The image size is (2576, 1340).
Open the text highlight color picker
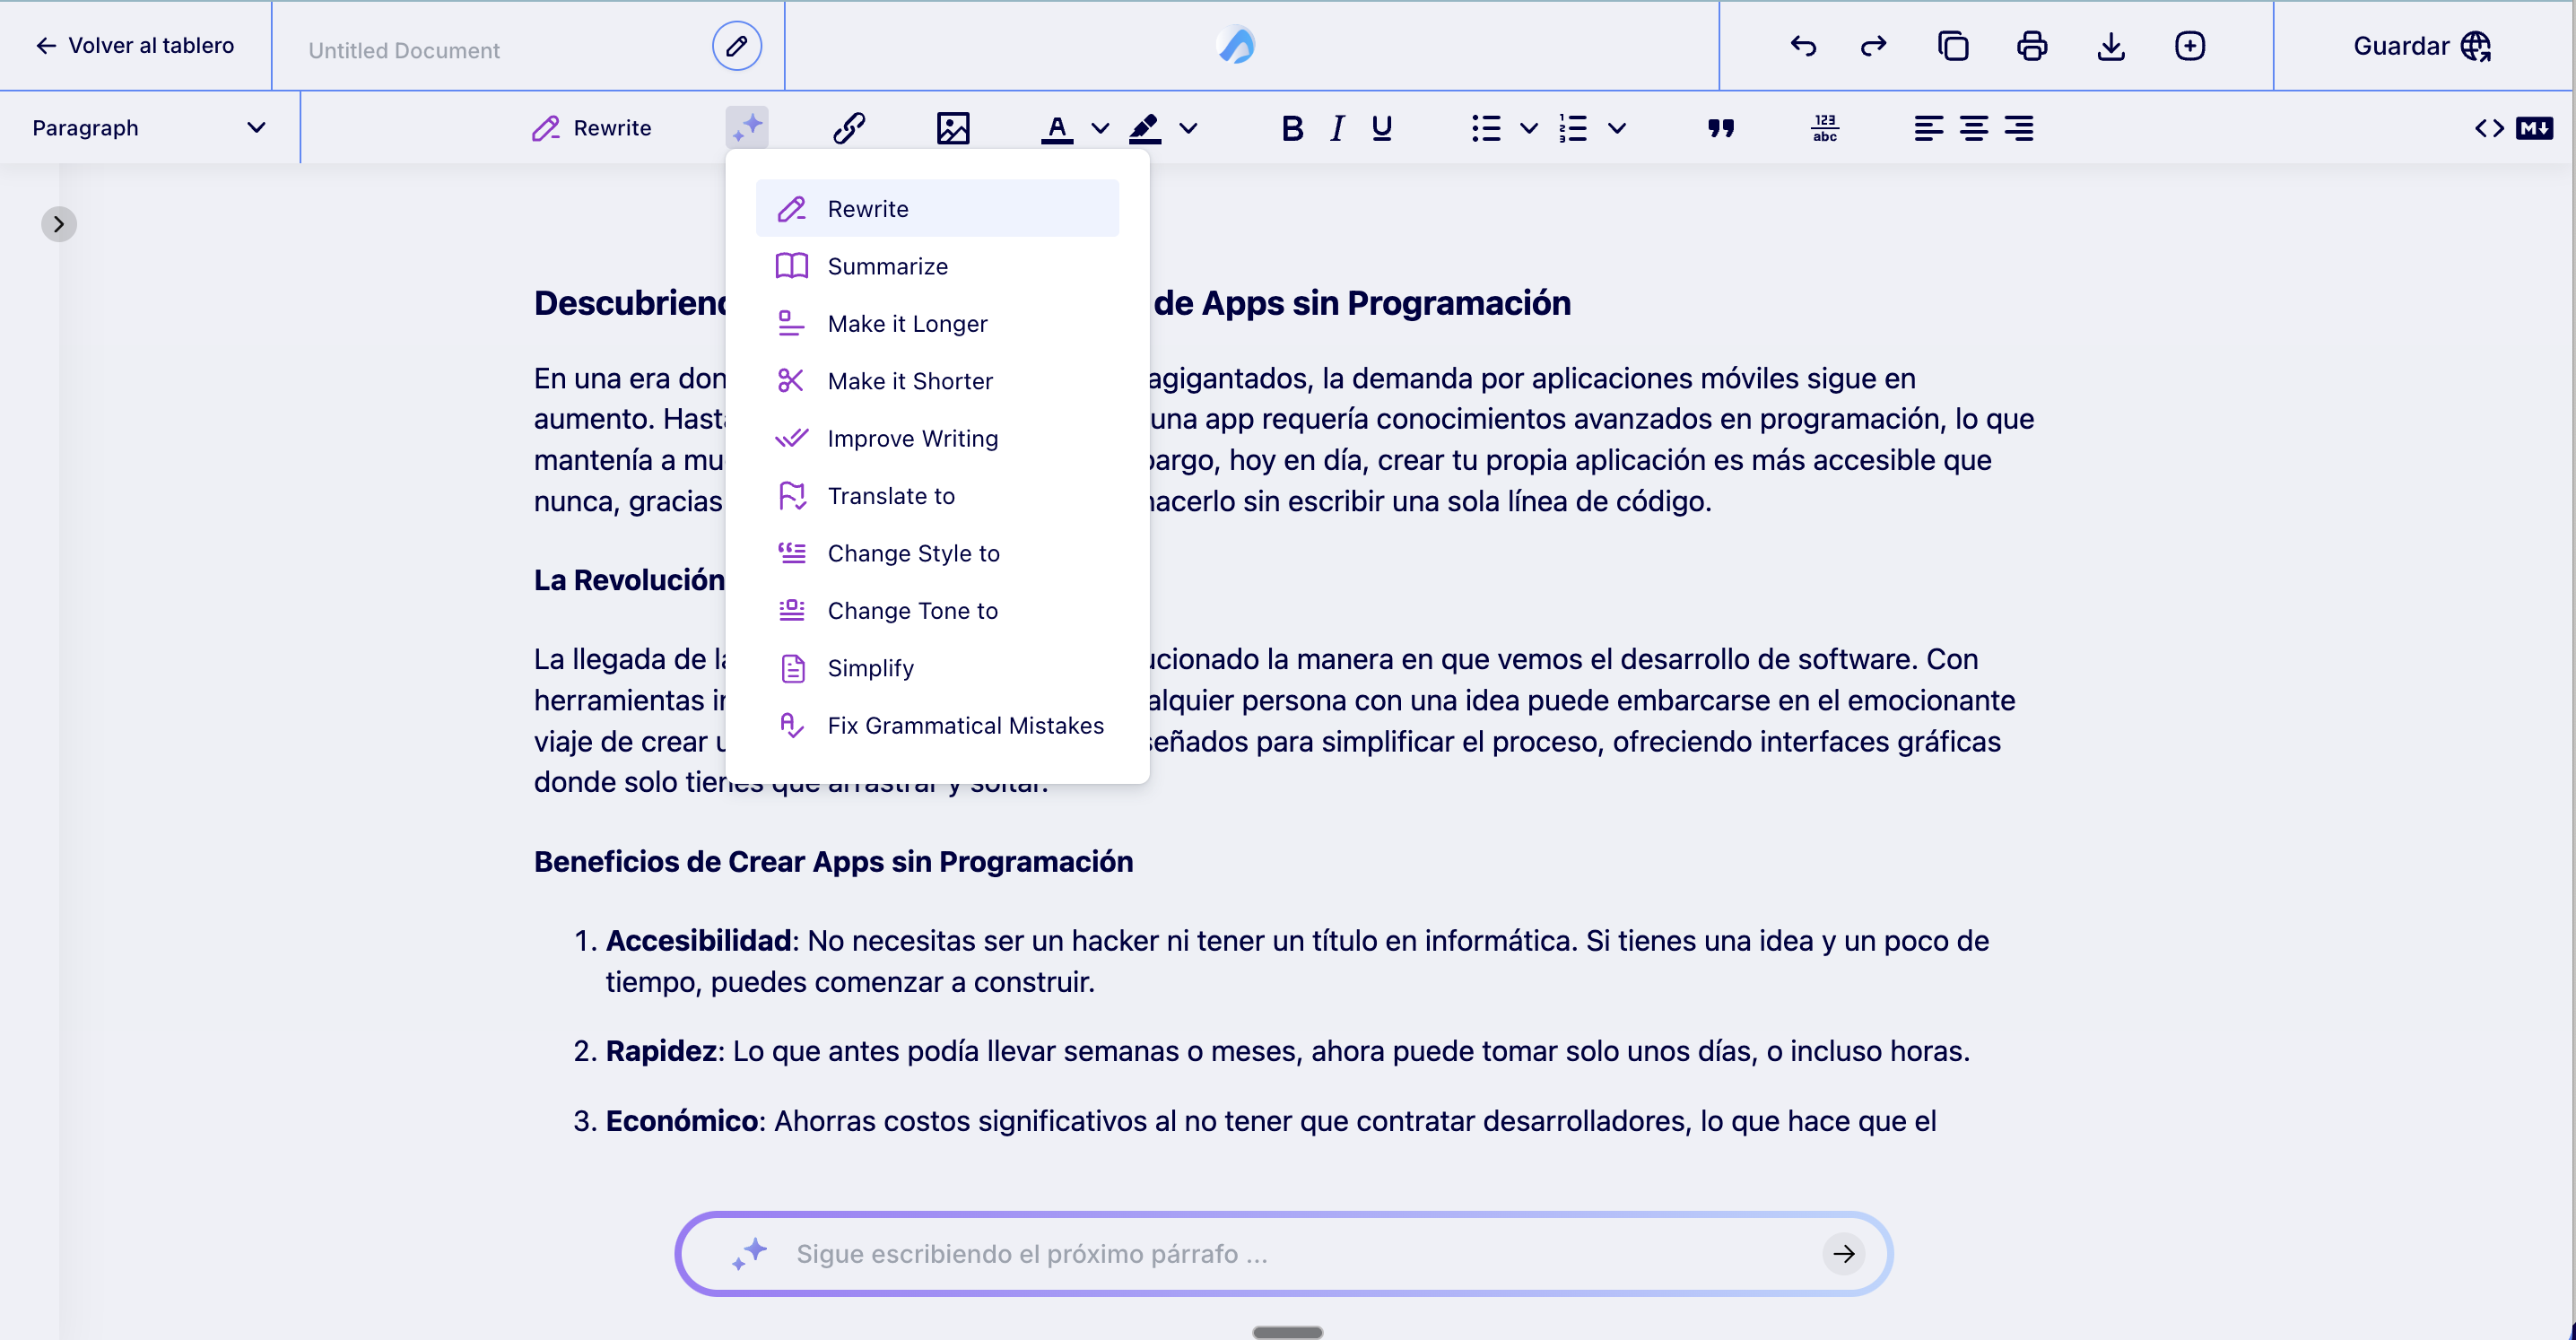click(x=1188, y=128)
